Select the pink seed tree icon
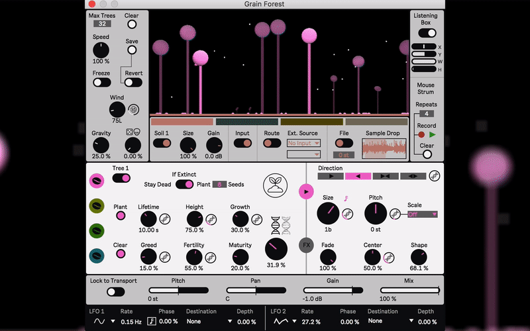This screenshot has width=530, height=331. (97, 180)
